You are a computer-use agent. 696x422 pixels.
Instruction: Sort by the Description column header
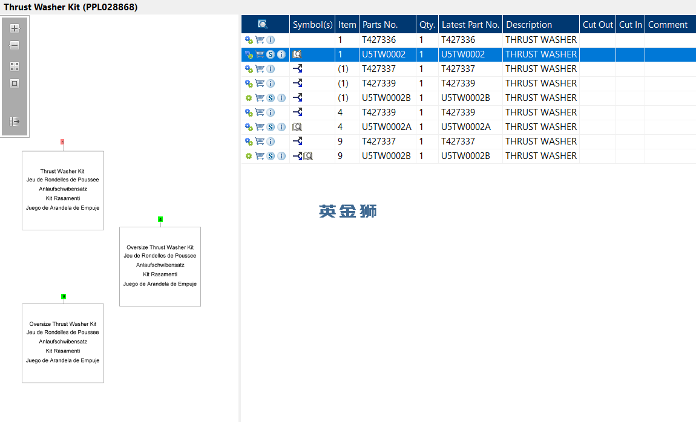coord(541,24)
